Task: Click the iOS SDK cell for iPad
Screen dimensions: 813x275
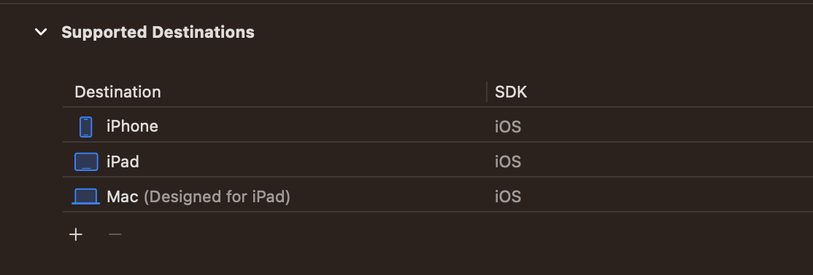Action: pyautogui.click(x=508, y=162)
